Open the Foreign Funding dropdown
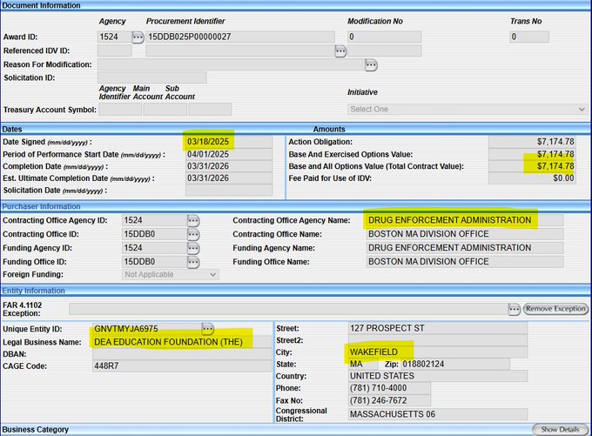Screen dimensions: 592x436 [170, 274]
